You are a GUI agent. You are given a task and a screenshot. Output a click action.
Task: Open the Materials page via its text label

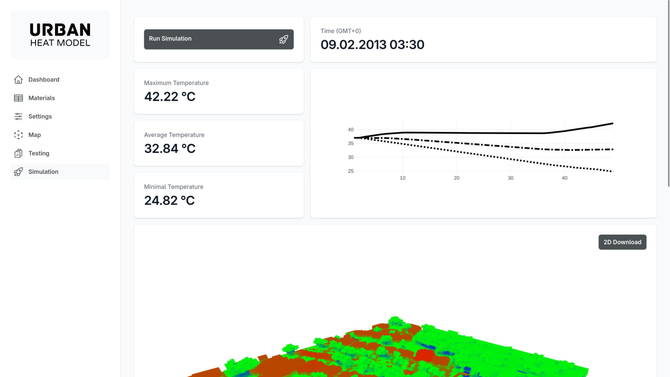(41, 98)
